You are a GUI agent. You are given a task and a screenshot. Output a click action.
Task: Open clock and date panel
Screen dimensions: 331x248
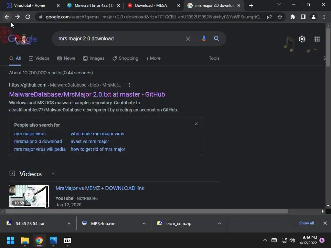click(x=308, y=240)
